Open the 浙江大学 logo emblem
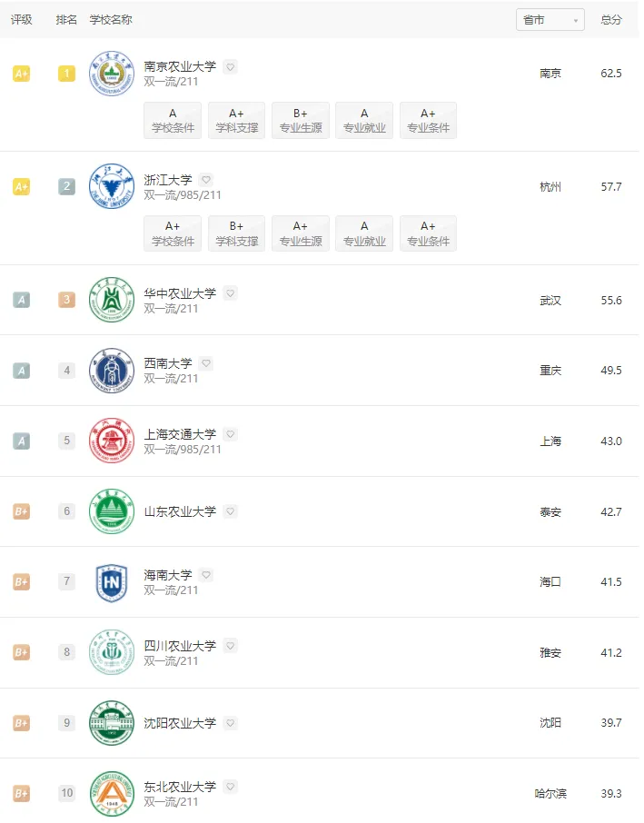Viewport: 644px width, 823px height. (111, 187)
